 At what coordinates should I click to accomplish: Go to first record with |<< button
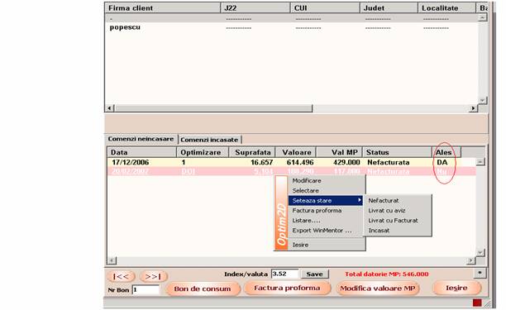(x=121, y=276)
